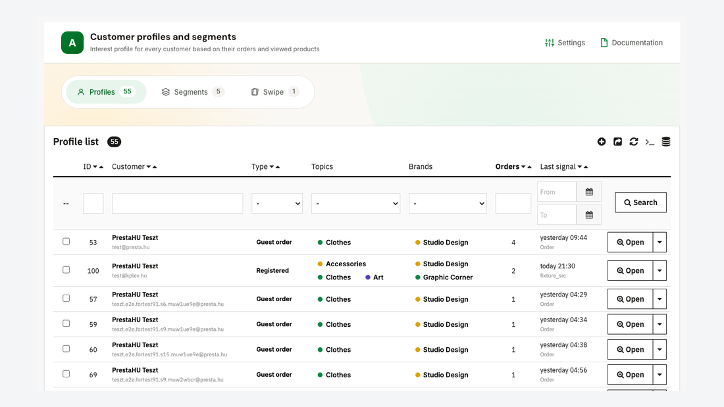Open the Settings link

coord(565,43)
